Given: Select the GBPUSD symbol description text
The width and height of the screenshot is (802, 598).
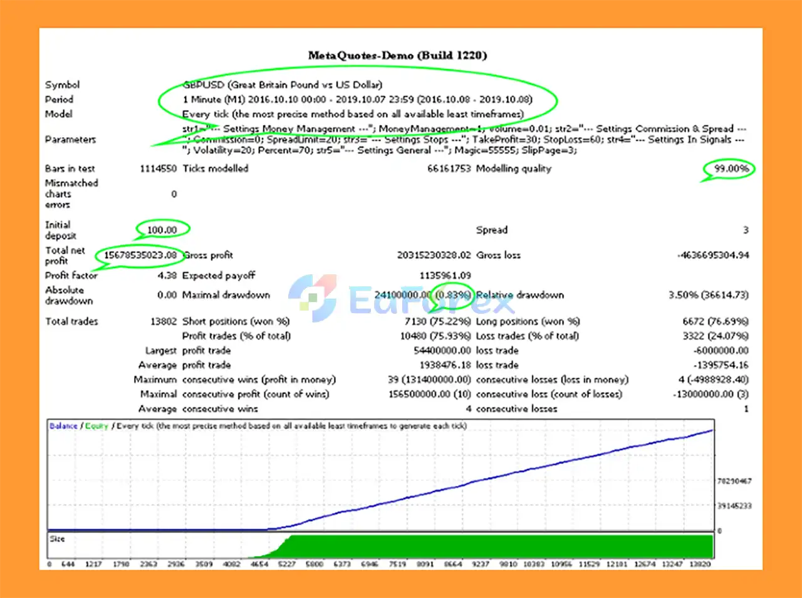Looking at the screenshot, I should point(282,85).
